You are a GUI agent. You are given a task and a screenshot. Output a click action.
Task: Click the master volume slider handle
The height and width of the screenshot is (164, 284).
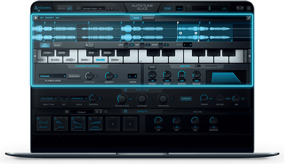[210, 8]
